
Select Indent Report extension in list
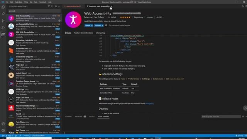(x=34, y=75)
